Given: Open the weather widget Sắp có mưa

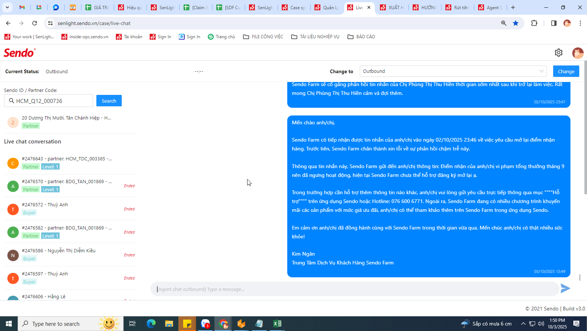Looking at the screenshot, I should 487,324.
